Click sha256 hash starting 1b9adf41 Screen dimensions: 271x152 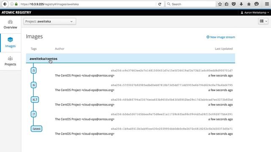[x=172, y=129]
